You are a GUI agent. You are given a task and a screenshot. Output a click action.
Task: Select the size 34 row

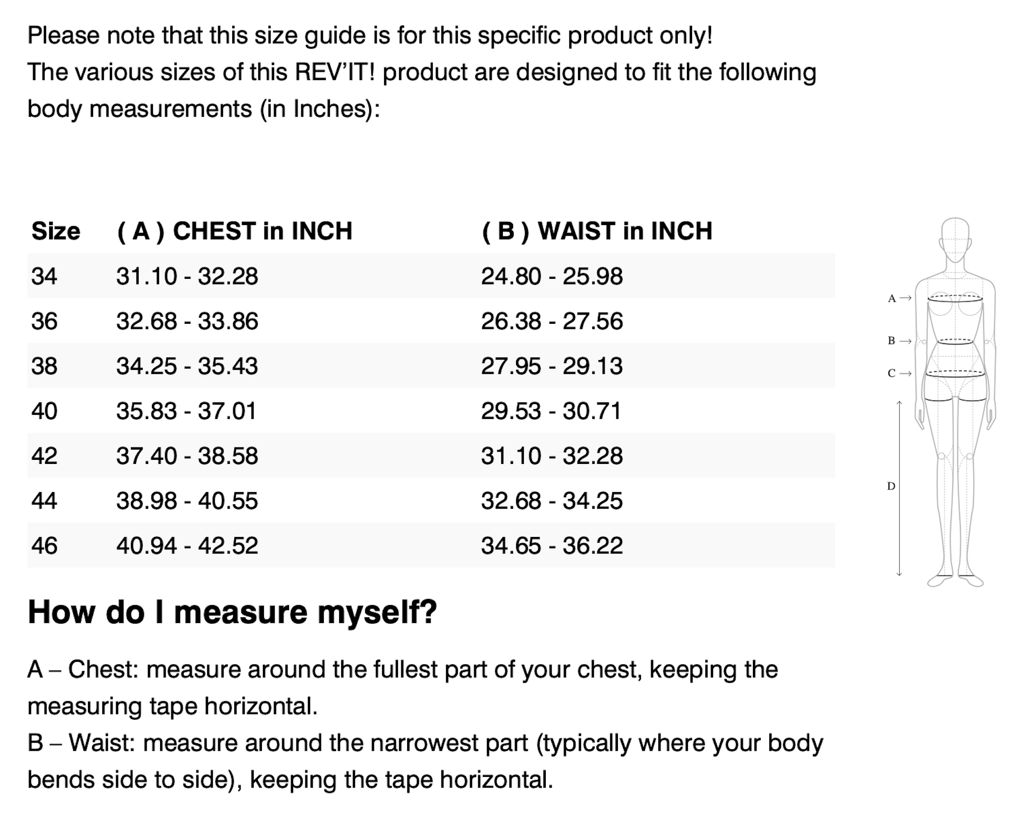tap(431, 276)
